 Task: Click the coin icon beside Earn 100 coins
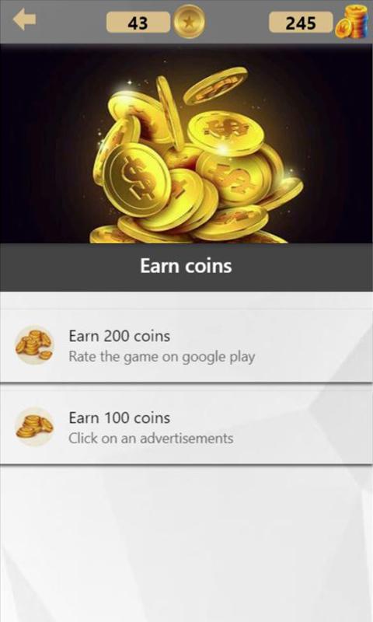point(34,426)
